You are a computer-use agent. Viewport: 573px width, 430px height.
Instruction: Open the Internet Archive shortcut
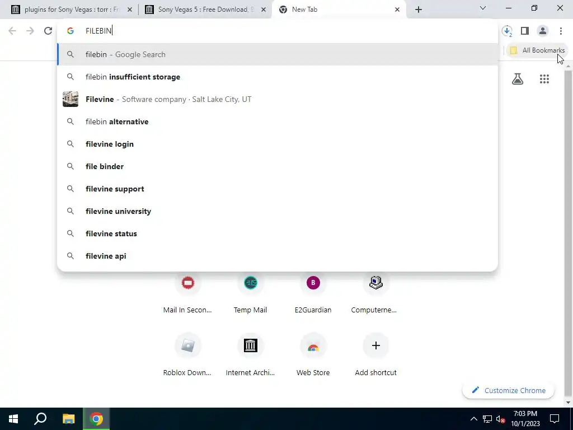point(250,354)
